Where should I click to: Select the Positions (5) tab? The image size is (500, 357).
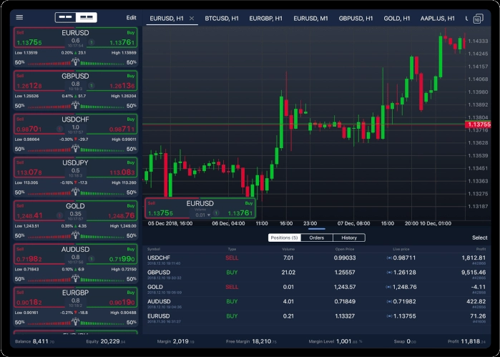coord(284,238)
